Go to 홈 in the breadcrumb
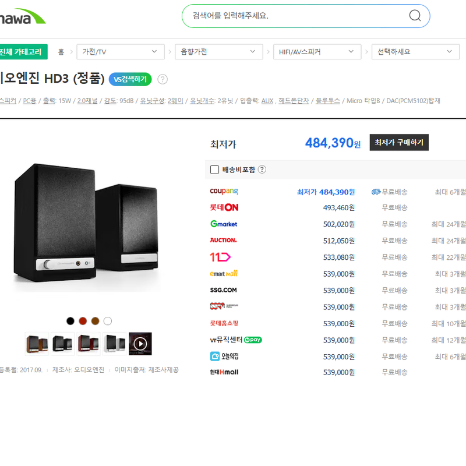This screenshot has height=466, width=466. pyautogui.click(x=61, y=52)
